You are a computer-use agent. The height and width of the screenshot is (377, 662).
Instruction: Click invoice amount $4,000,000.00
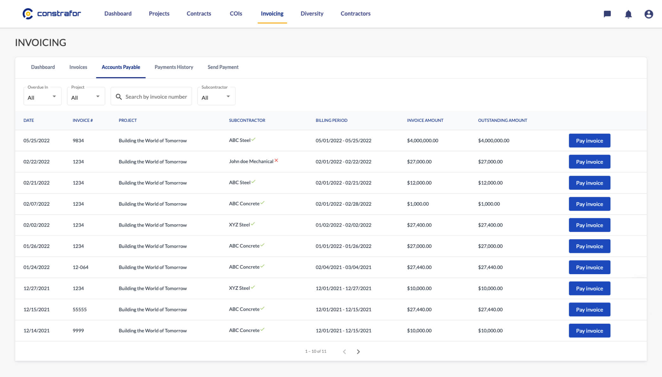[x=423, y=141]
